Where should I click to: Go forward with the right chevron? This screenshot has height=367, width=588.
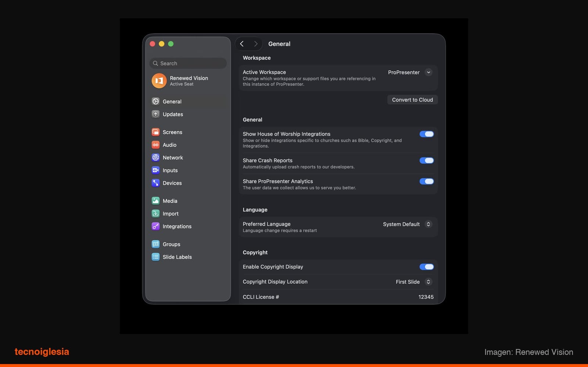pos(256,44)
